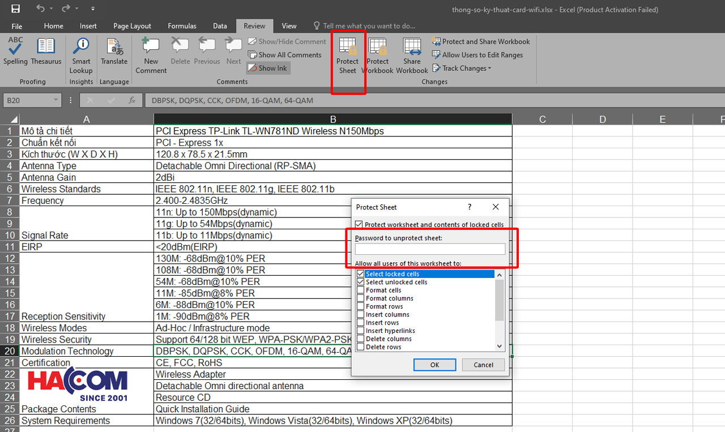Check the Format cells option

click(360, 290)
